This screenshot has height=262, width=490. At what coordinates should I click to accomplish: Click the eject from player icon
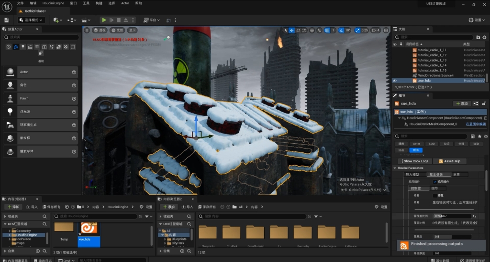tap(126, 20)
